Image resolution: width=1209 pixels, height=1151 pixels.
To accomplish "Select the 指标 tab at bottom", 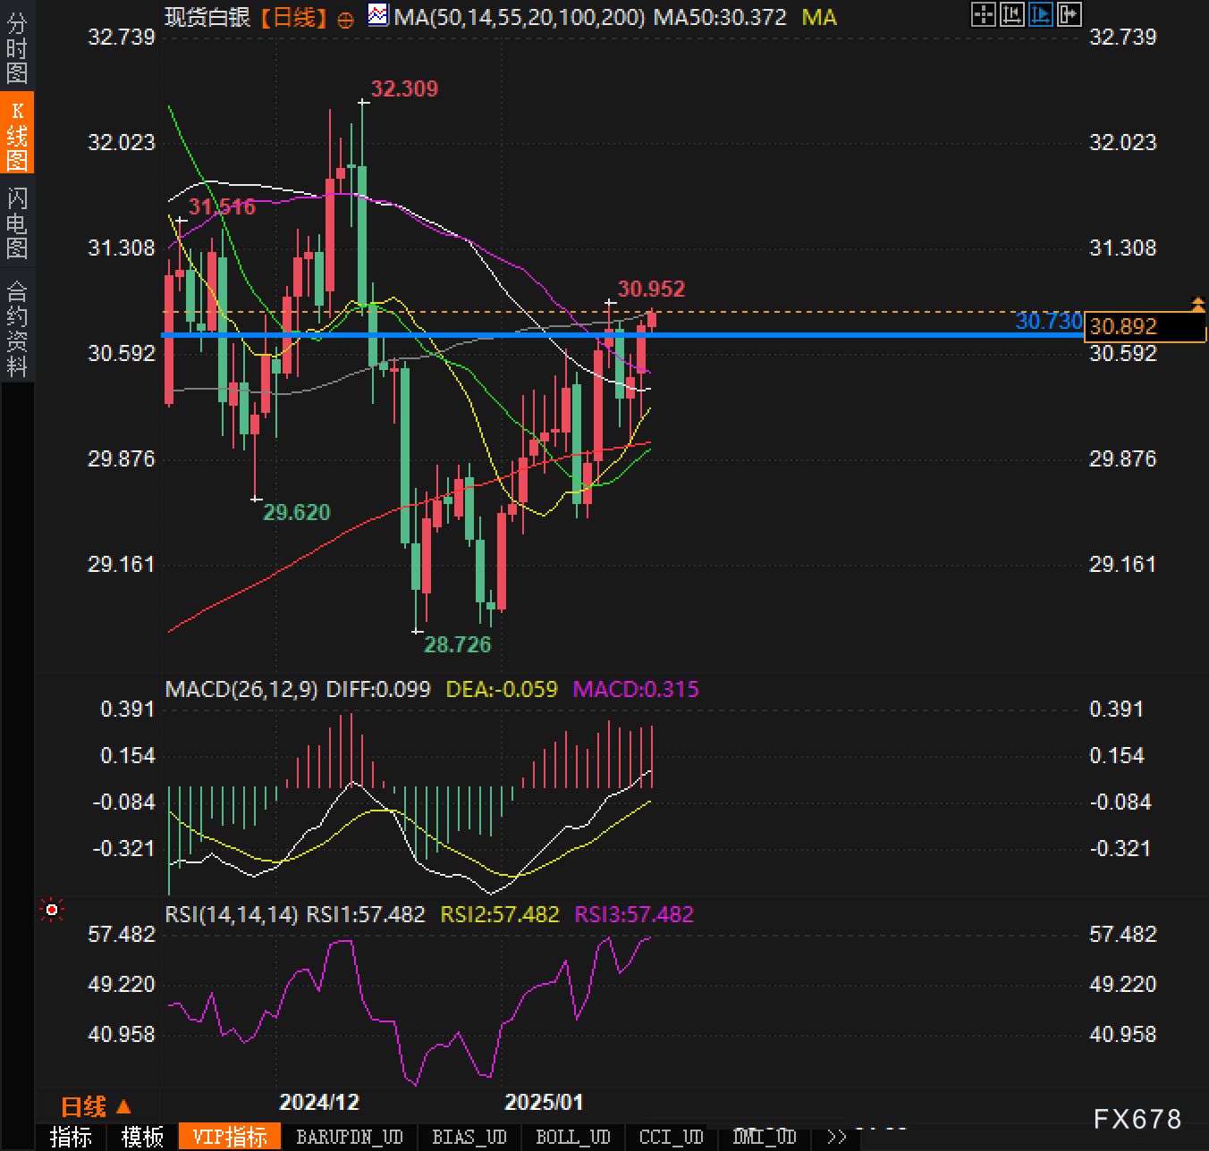I will pyautogui.click(x=71, y=1137).
